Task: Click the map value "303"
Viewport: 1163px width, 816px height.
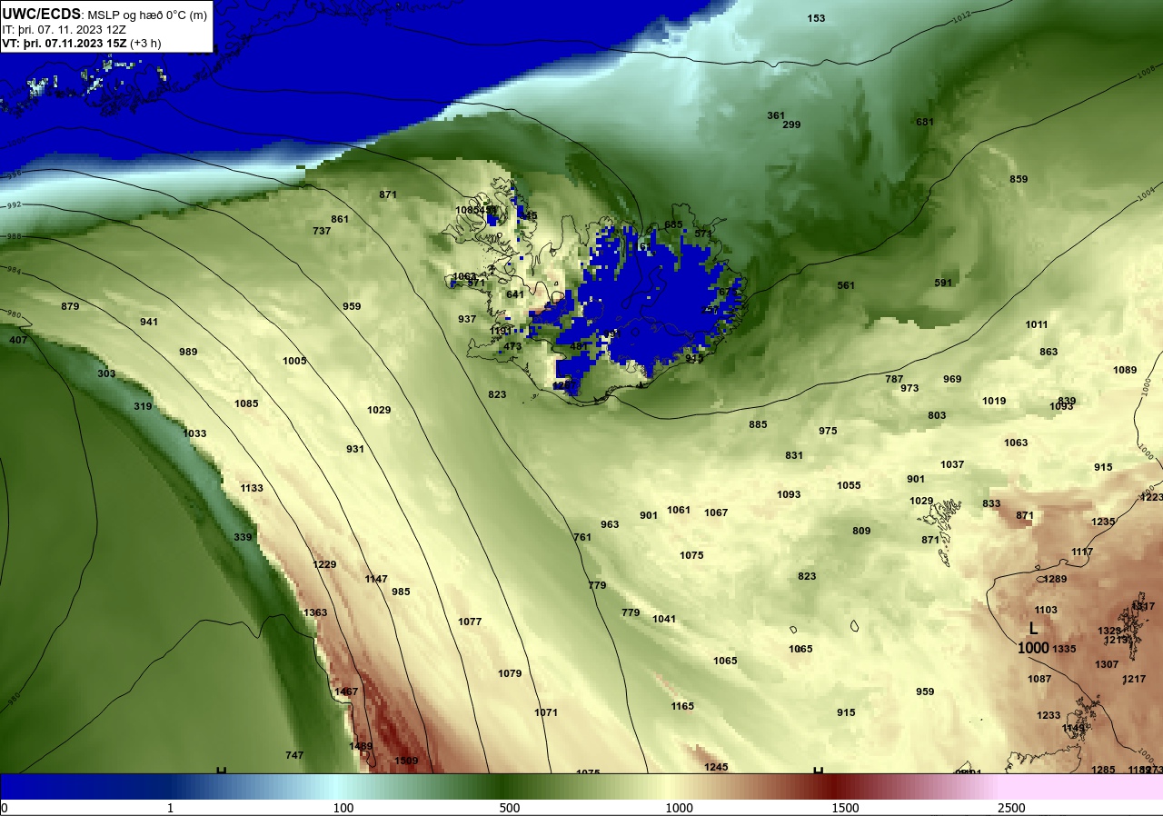Action: 106,373
